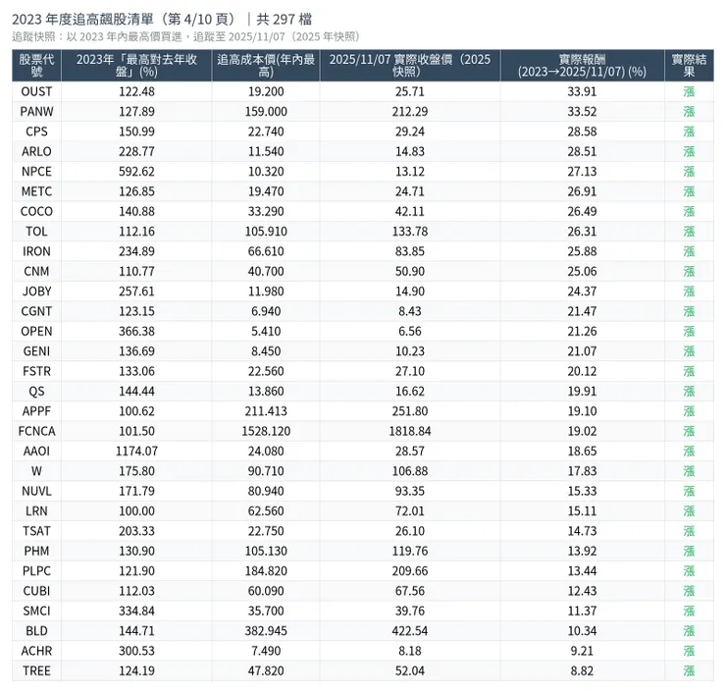The width and height of the screenshot is (726, 693).
Task: Select the TREE ticker in last row
Action: click(36, 670)
